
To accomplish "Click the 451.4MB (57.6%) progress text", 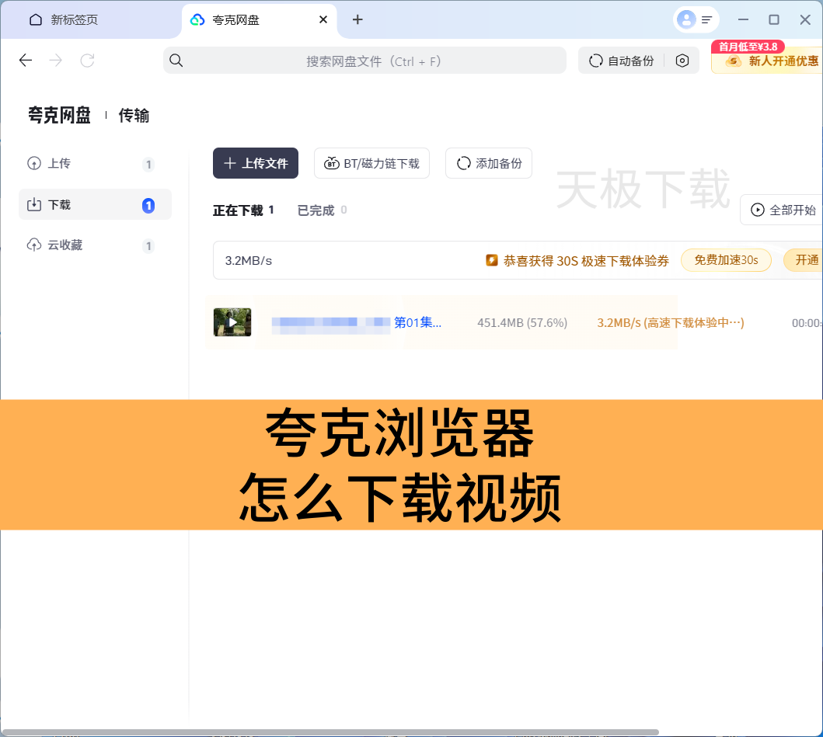I will pos(522,322).
